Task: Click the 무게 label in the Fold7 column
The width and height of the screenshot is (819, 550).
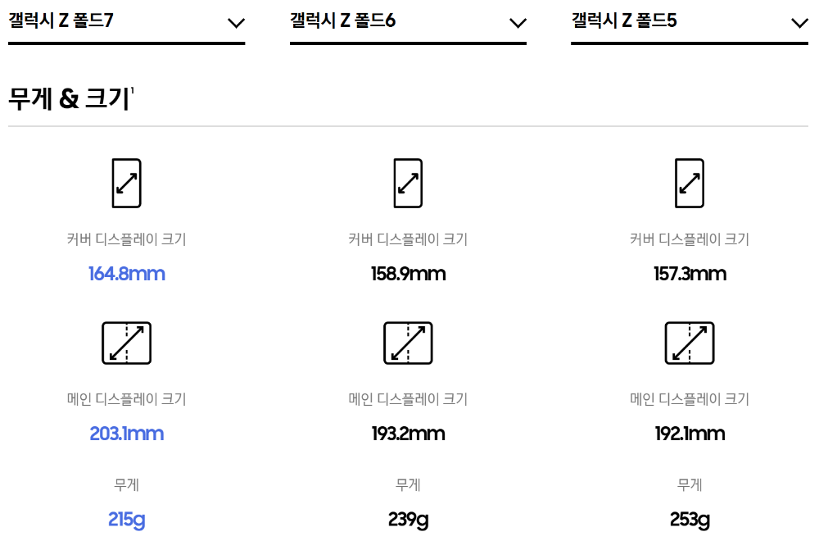Action: [126, 484]
